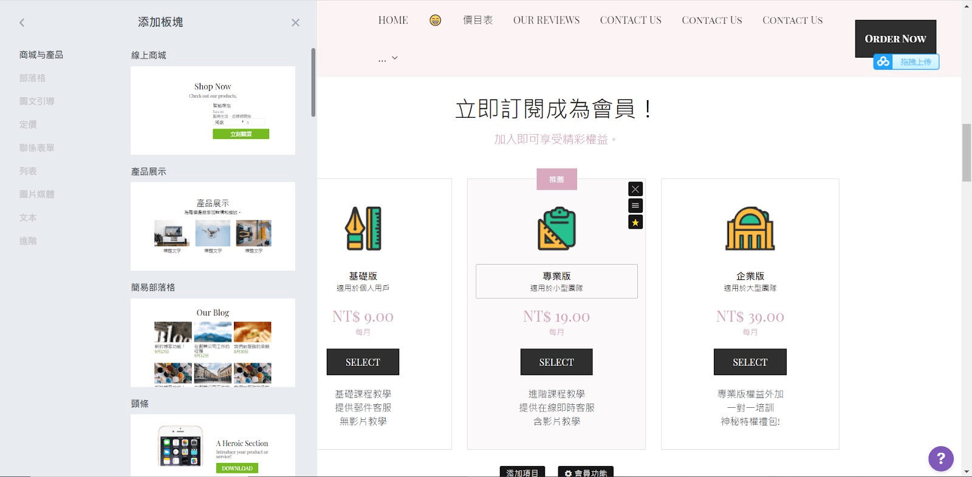Edit the NT$ 9.00 price

[363, 316]
